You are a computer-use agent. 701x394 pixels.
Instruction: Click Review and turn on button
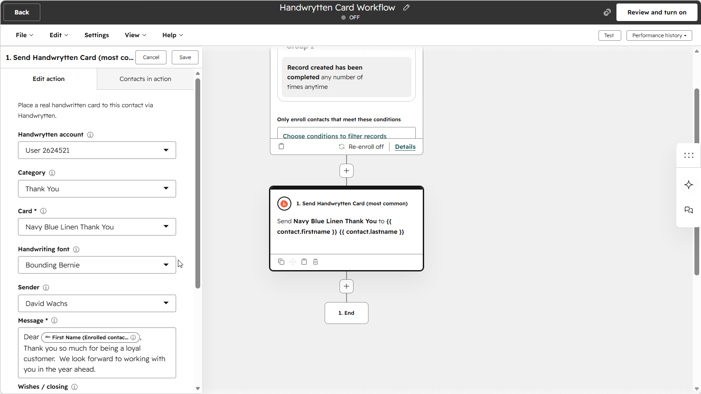point(657,12)
